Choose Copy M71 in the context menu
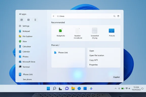This screenshot has height=97, width=146. click(94, 60)
